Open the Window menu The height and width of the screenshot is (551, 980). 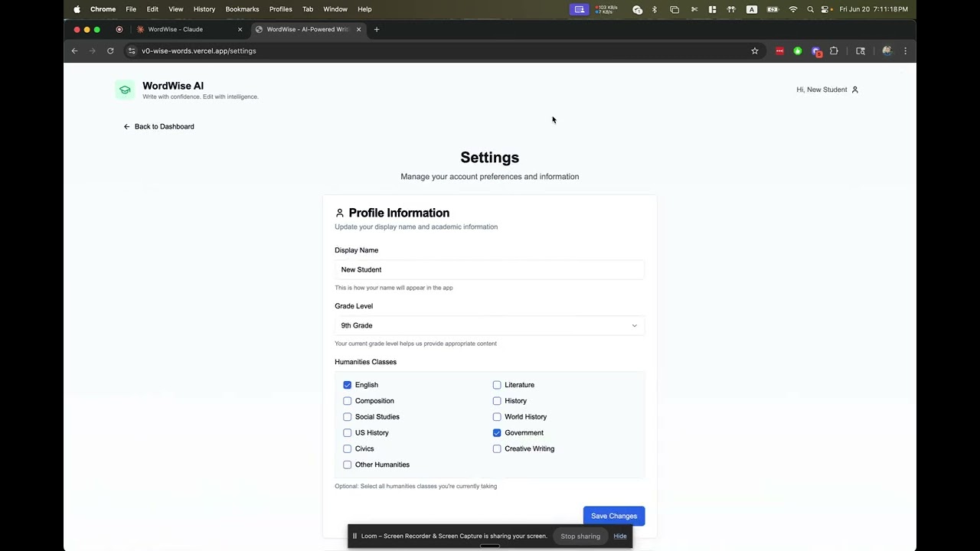tap(335, 9)
